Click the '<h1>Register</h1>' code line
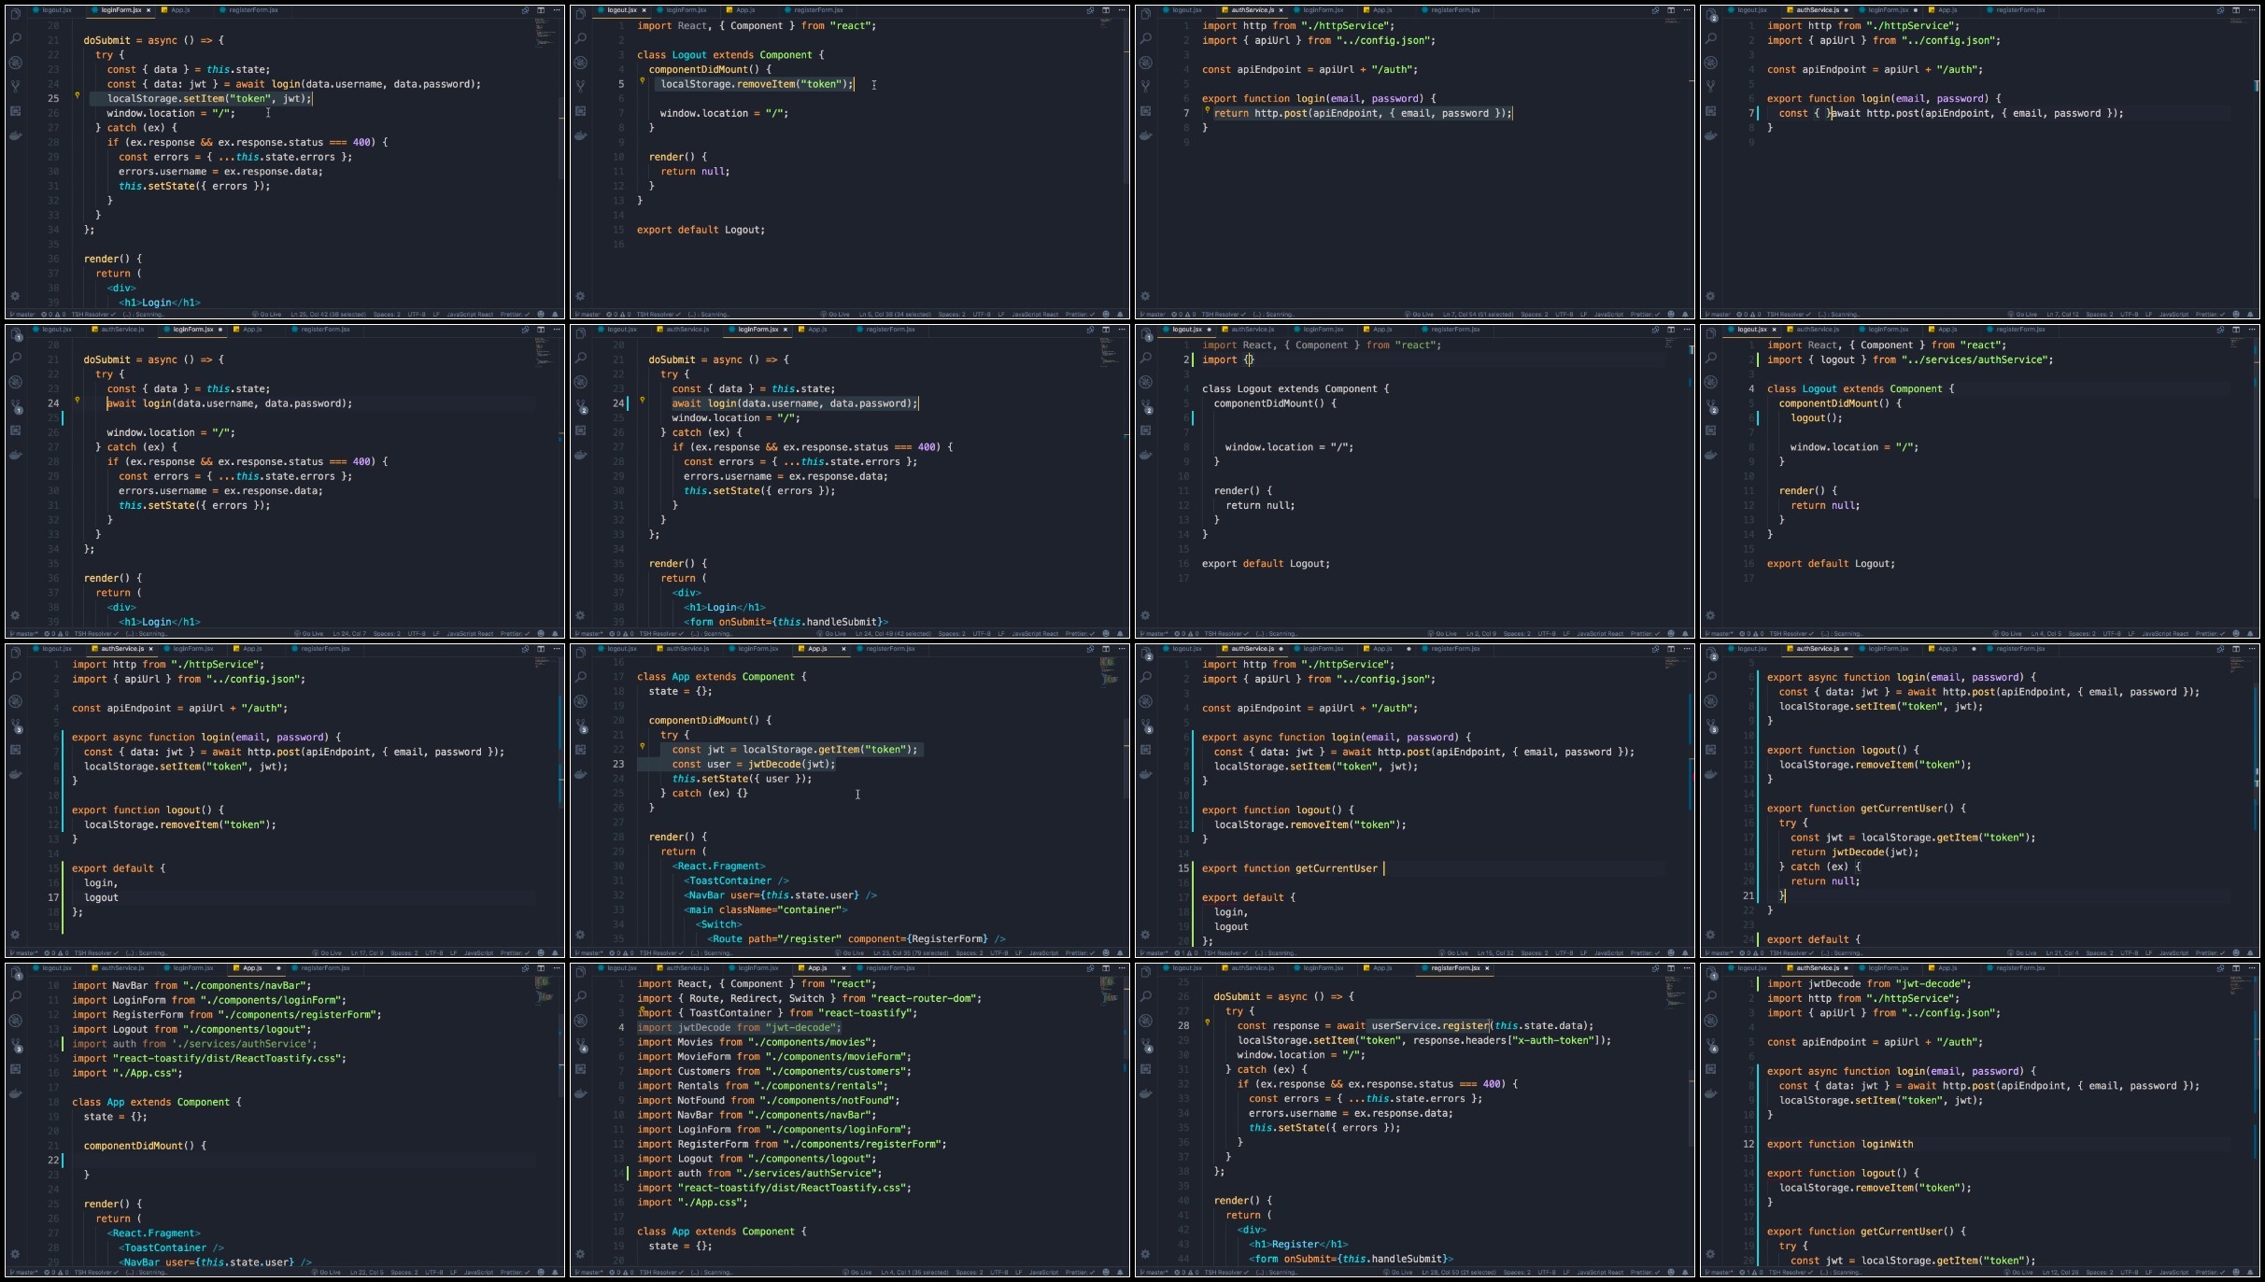The height and width of the screenshot is (1282, 2265). pyautogui.click(x=1298, y=1244)
